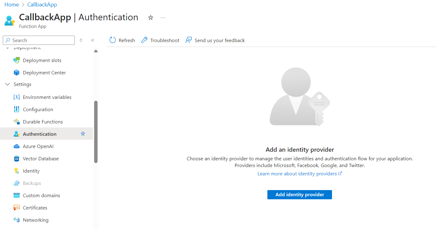Screen dimensions: 436x230
Task: Pin CallbackApp Authentication page using the star
Action: [150, 18]
